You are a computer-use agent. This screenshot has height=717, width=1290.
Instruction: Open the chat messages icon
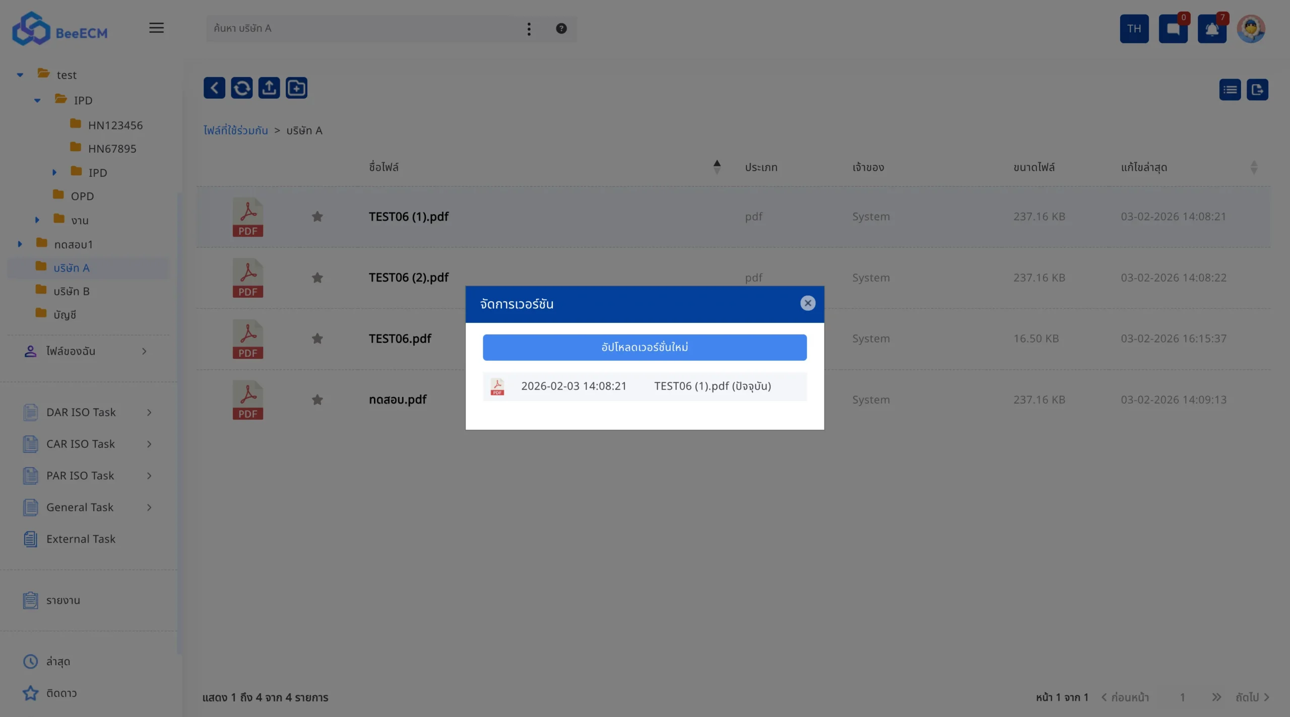click(1173, 29)
